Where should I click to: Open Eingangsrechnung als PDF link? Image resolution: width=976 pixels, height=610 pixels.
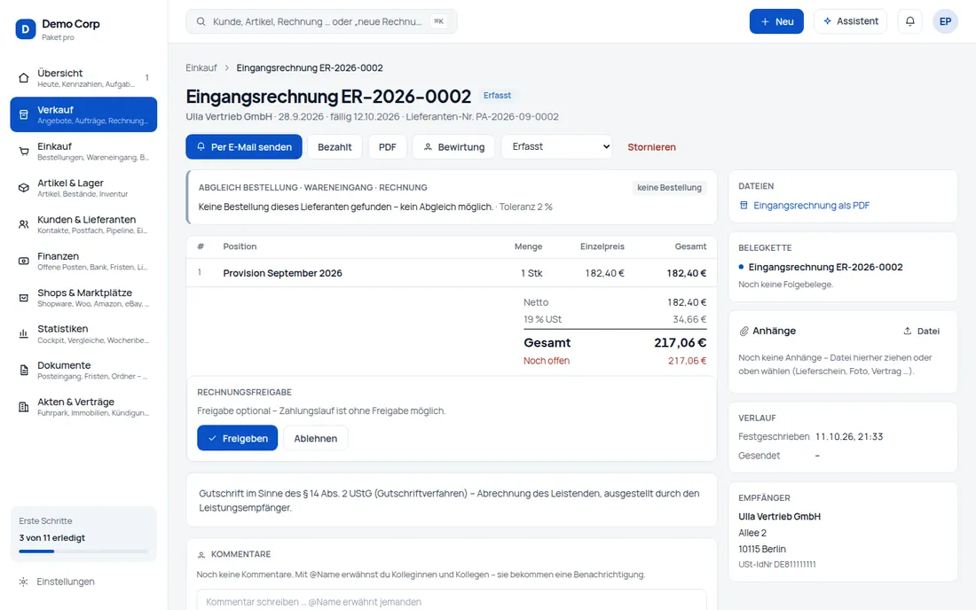tap(811, 205)
